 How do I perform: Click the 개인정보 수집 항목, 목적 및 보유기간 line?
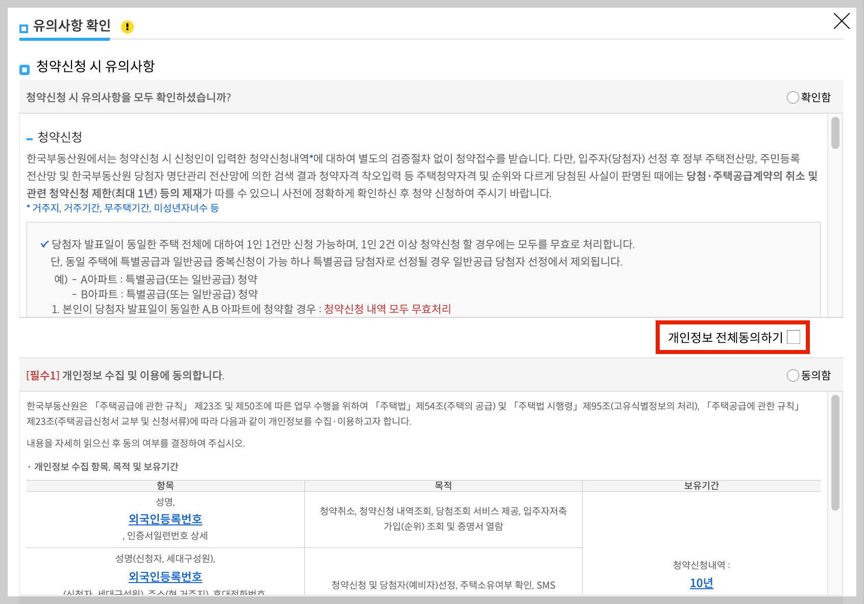[x=103, y=467]
